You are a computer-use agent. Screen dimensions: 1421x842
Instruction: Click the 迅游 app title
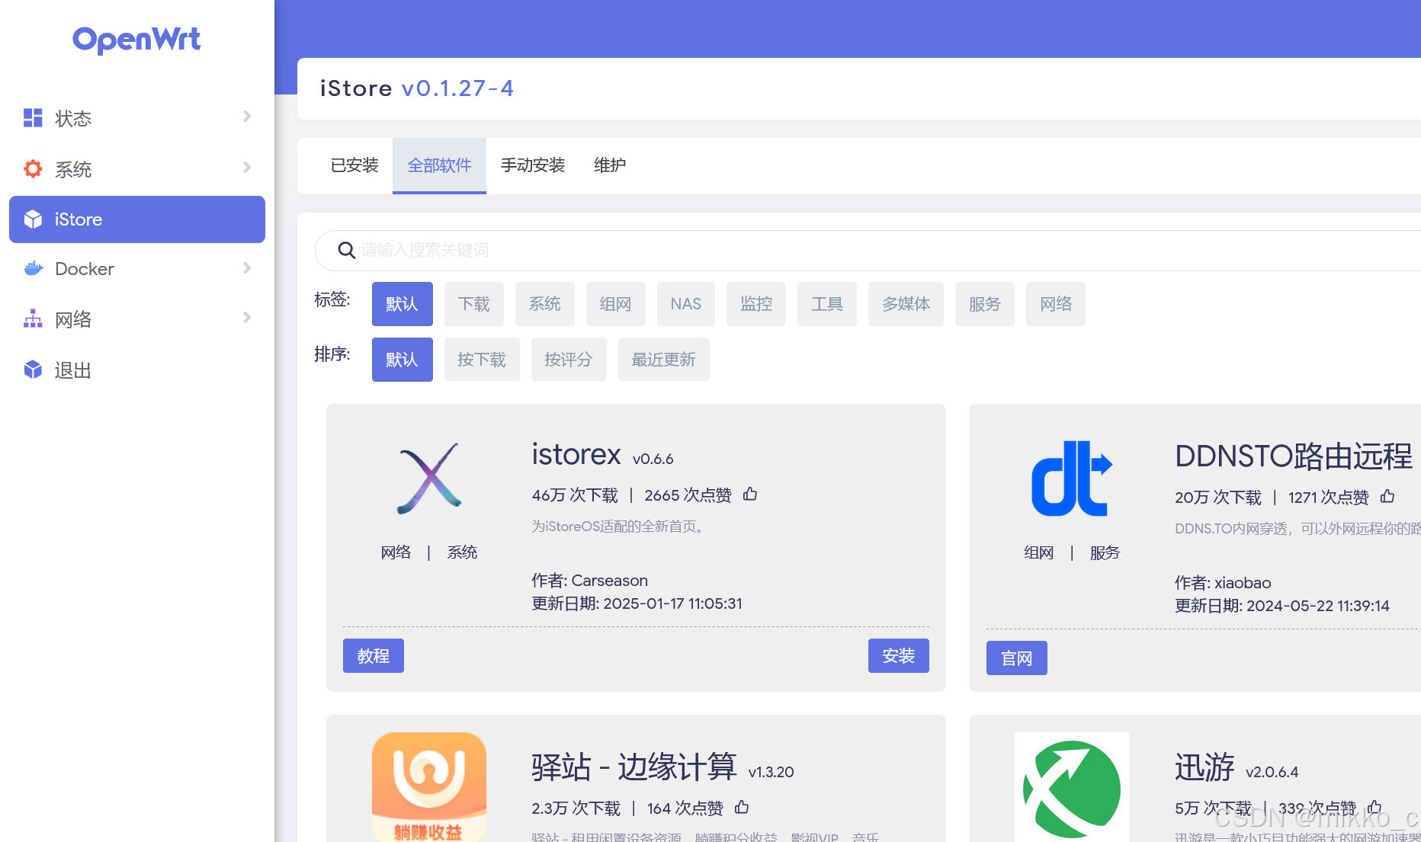(x=1204, y=767)
